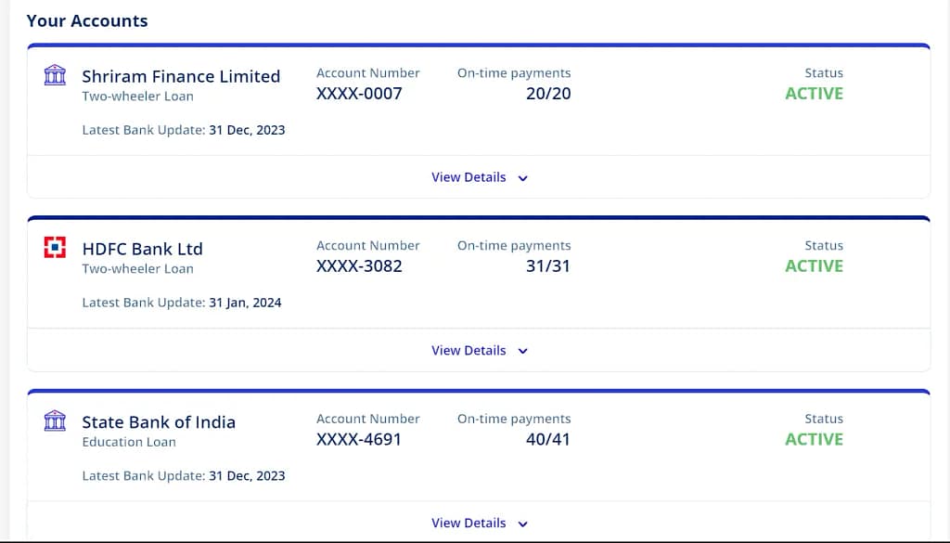Click the Your Accounts heading
Screen dimensions: 950x543
(87, 20)
